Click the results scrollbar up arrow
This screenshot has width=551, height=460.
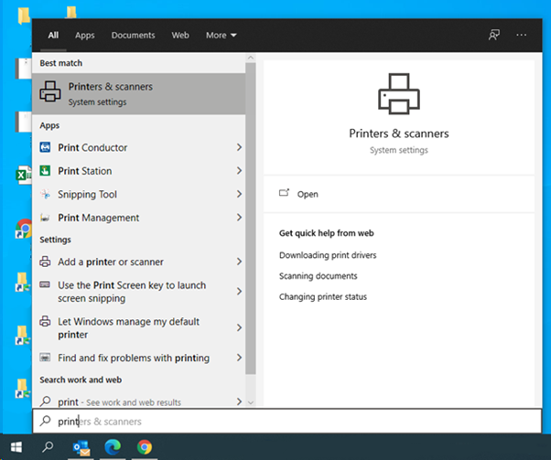click(251, 58)
